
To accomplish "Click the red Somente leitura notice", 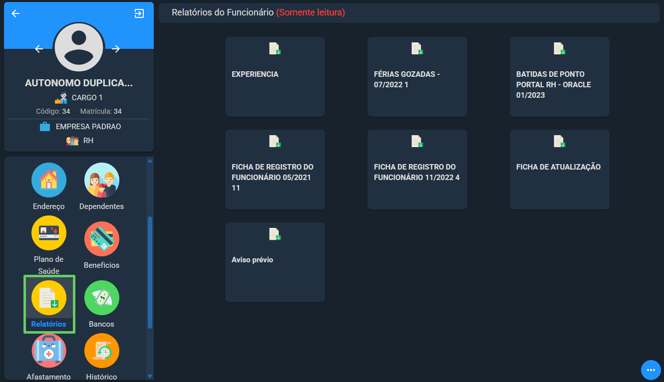I will click(311, 12).
